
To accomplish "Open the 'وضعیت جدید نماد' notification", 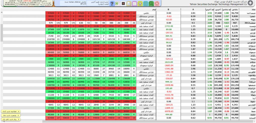I will coord(10,116).
